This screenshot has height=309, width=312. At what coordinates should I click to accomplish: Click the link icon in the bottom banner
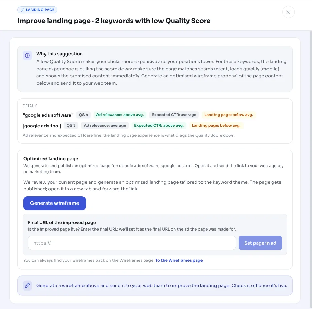(27, 285)
